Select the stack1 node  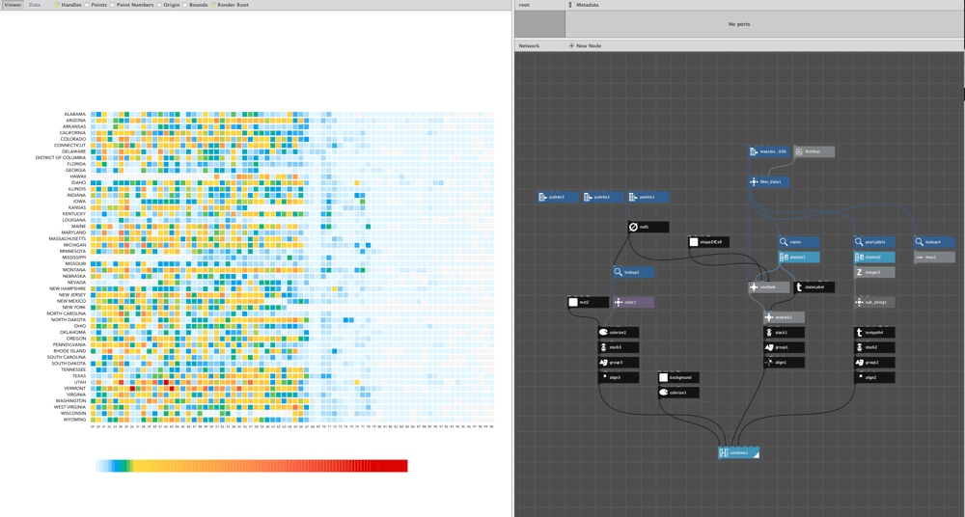[784, 333]
